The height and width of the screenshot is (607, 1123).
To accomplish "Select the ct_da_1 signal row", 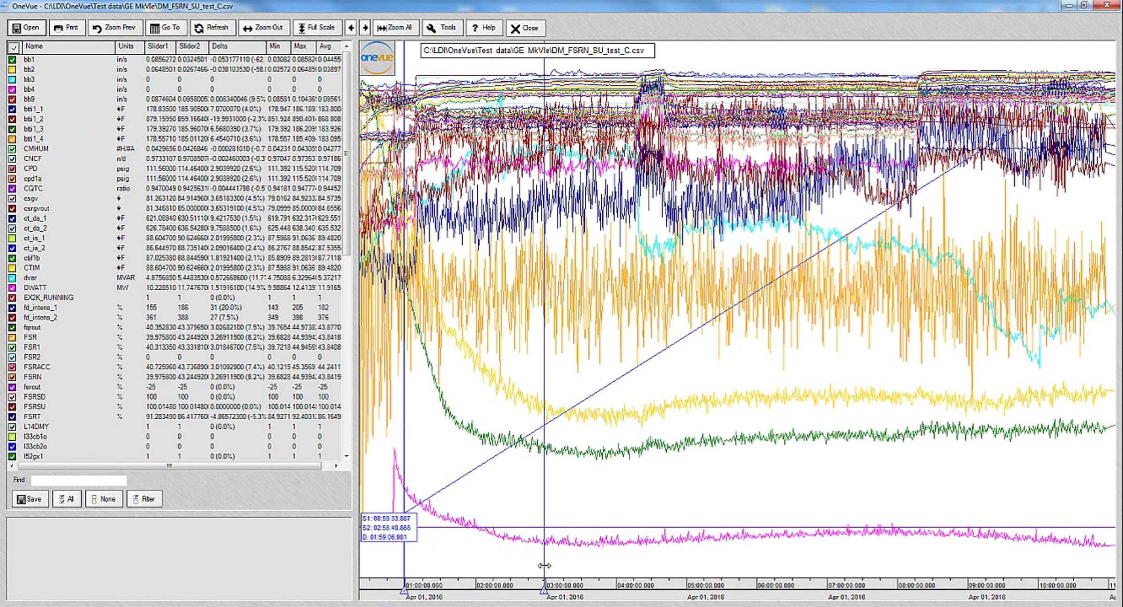I will (x=175, y=219).
